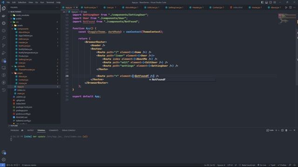Open the Extensions view with update badge

click(x=4, y=60)
